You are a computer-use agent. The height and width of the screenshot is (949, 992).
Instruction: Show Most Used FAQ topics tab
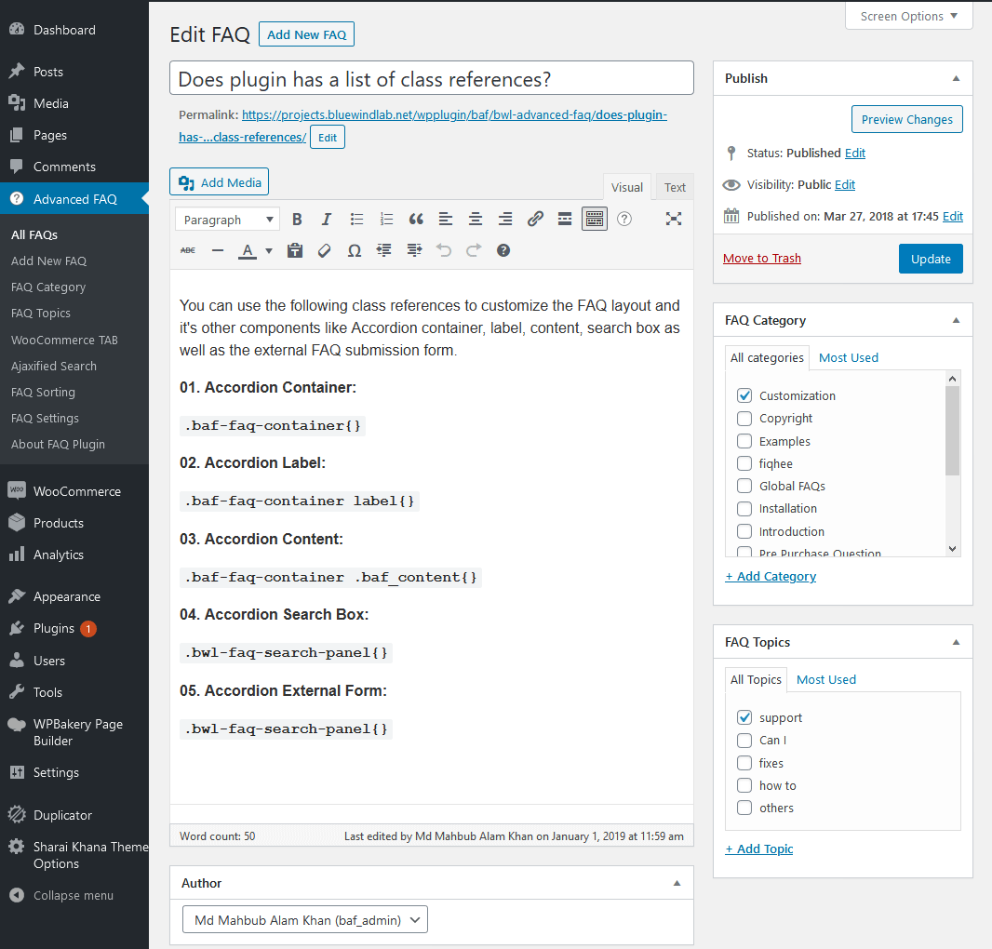click(x=826, y=679)
